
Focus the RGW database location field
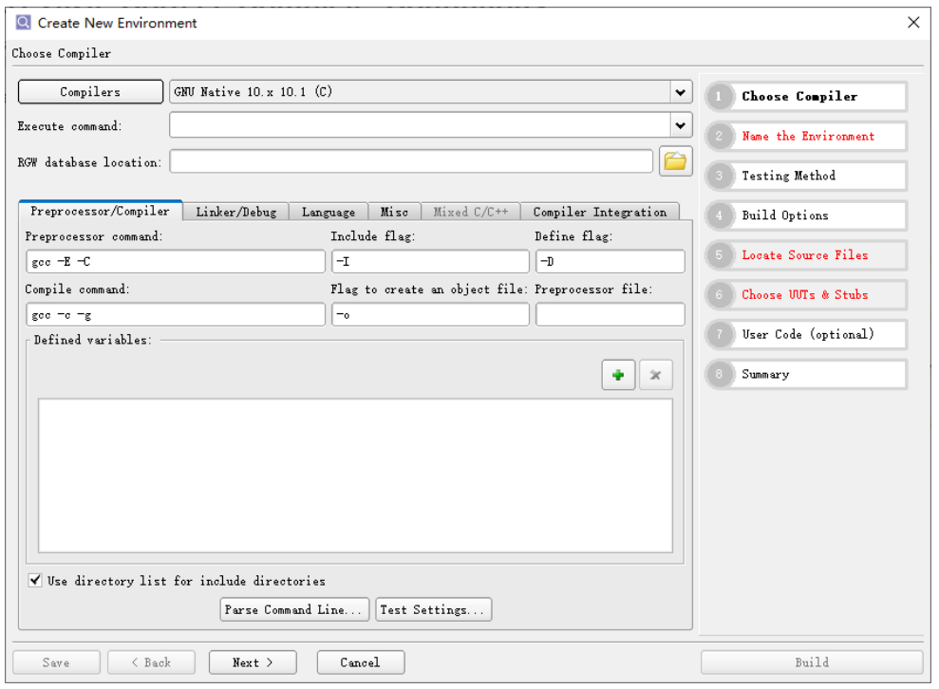411,161
